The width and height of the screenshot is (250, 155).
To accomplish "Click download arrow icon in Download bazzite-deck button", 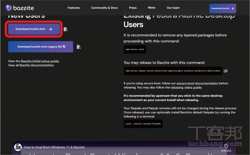I will pyautogui.click(x=51, y=29).
